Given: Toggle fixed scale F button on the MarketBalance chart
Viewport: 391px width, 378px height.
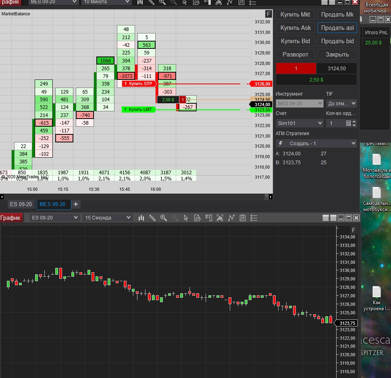Looking at the screenshot, I should [x=268, y=14].
